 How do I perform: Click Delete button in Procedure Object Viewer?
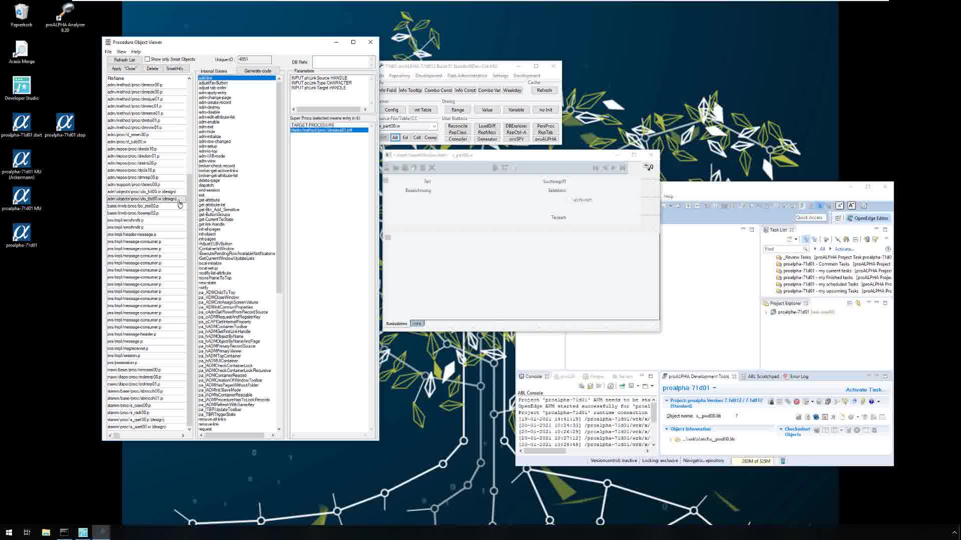[152, 68]
